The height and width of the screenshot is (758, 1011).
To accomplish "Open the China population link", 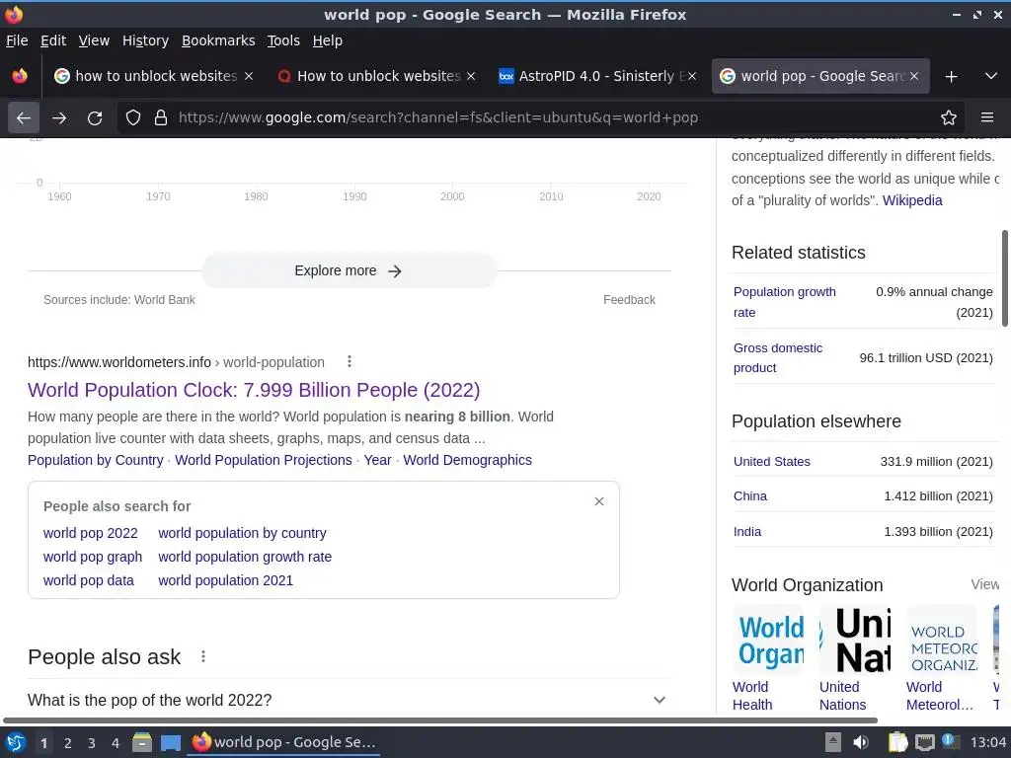I will [x=750, y=496].
